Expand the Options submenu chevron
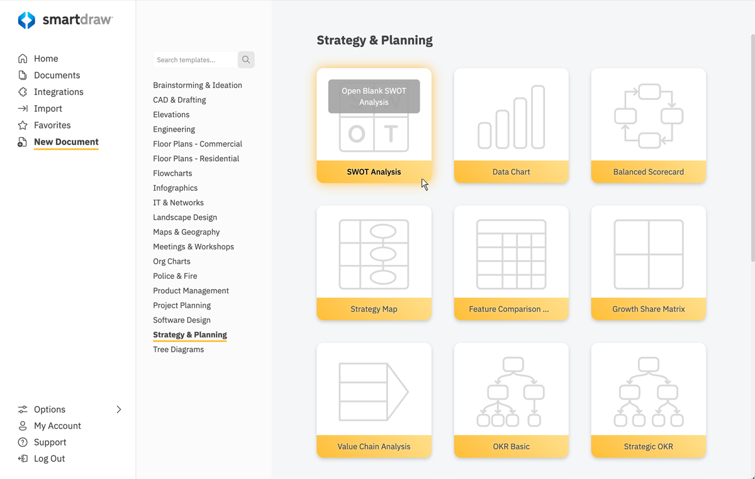The height and width of the screenshot is (479, 755). coord(119,409)
